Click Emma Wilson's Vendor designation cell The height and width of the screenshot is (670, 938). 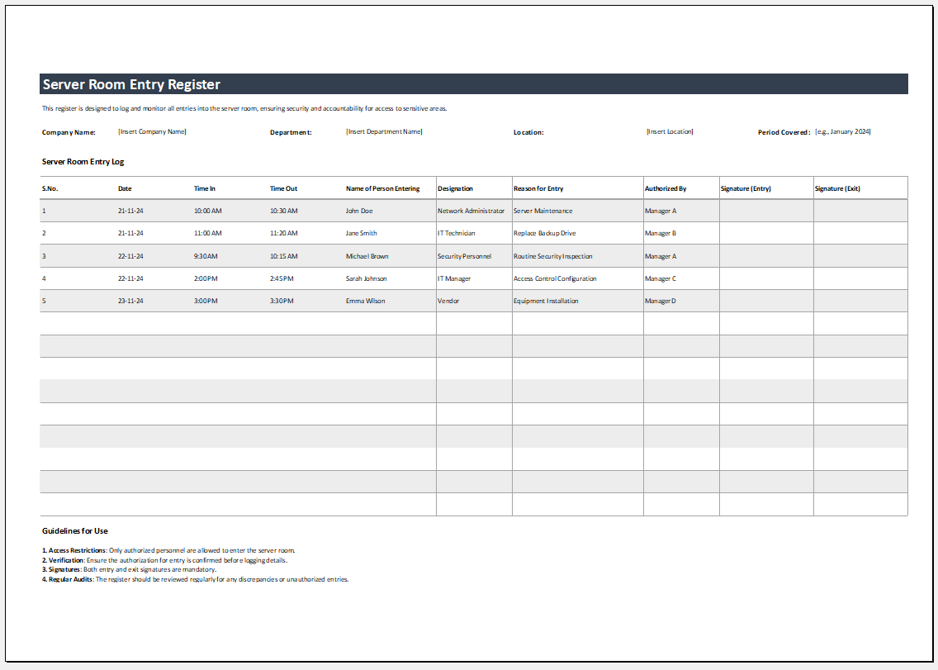click(x=447, y=301)
